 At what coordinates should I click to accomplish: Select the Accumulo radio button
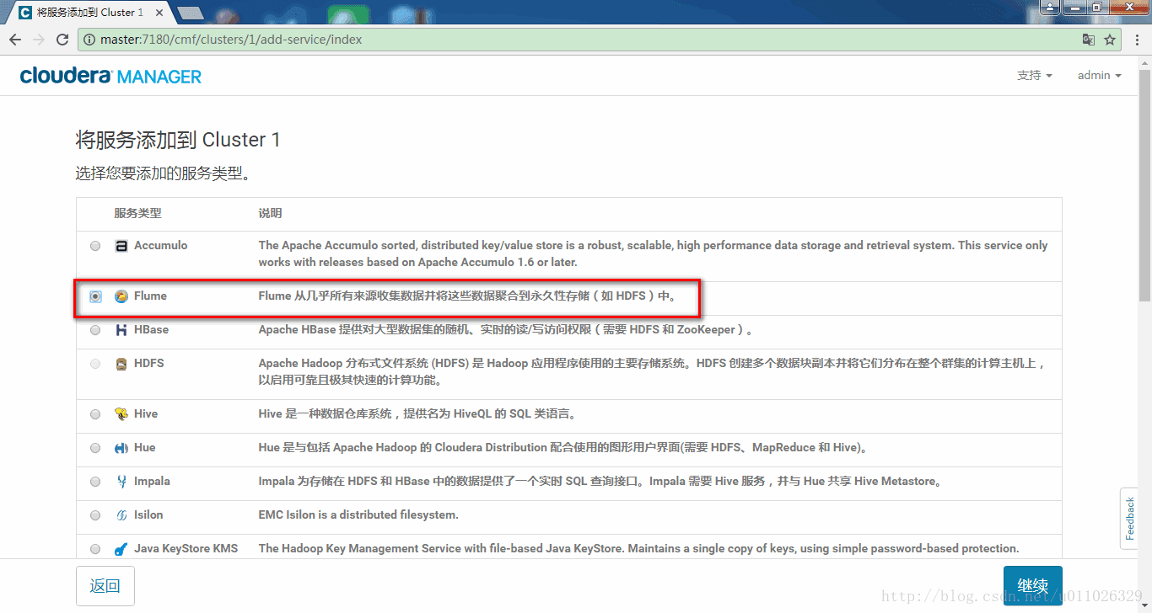tap(95, 246)
